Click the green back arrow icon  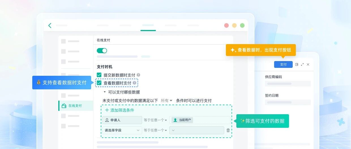[50, 25]
